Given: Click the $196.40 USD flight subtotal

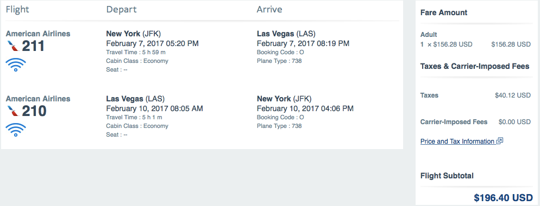Looking at the screenshot, I should pos(503,198).
